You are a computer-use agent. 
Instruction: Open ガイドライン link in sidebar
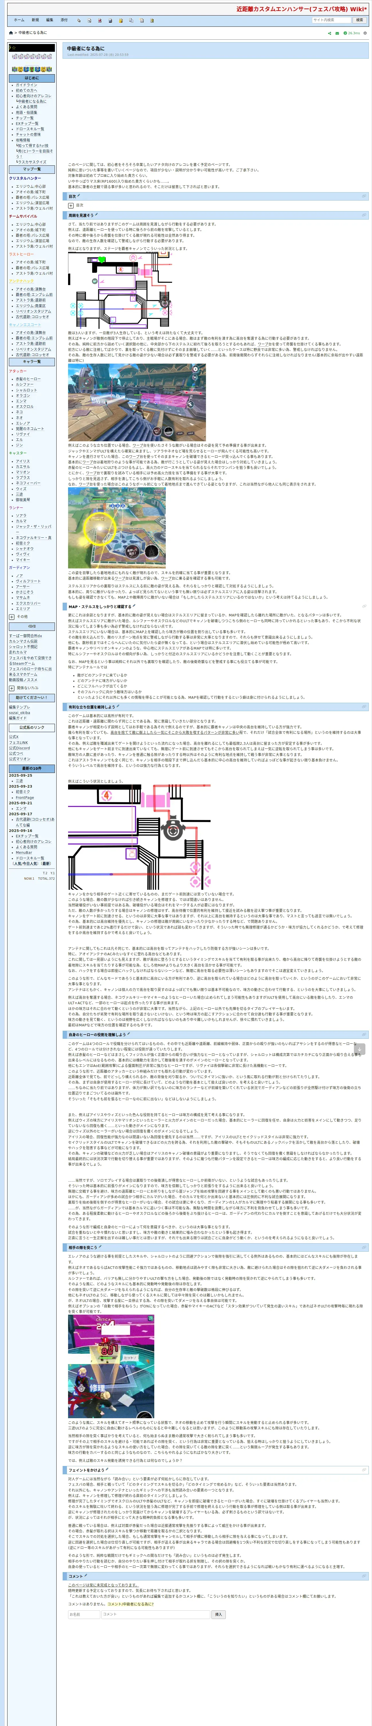[x=27, y=85]
